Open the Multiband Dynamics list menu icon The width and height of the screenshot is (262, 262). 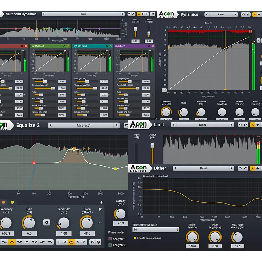coord(153,14)
